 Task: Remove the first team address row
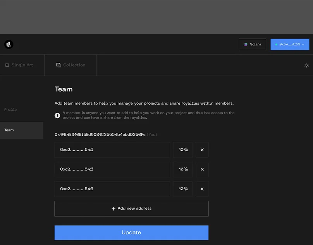coord(202,150)
